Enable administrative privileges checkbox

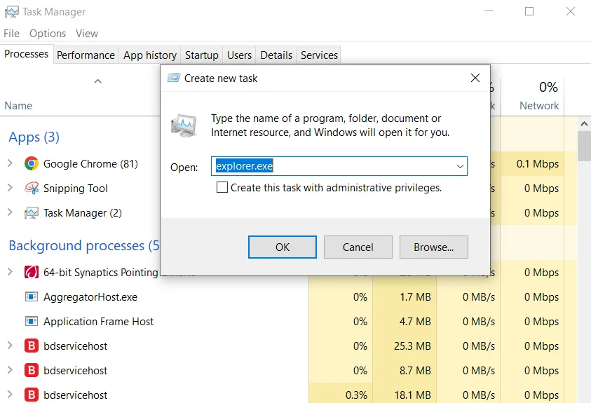click(222, 187)
